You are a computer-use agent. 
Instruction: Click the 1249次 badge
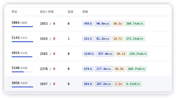(x=89, y=54)
